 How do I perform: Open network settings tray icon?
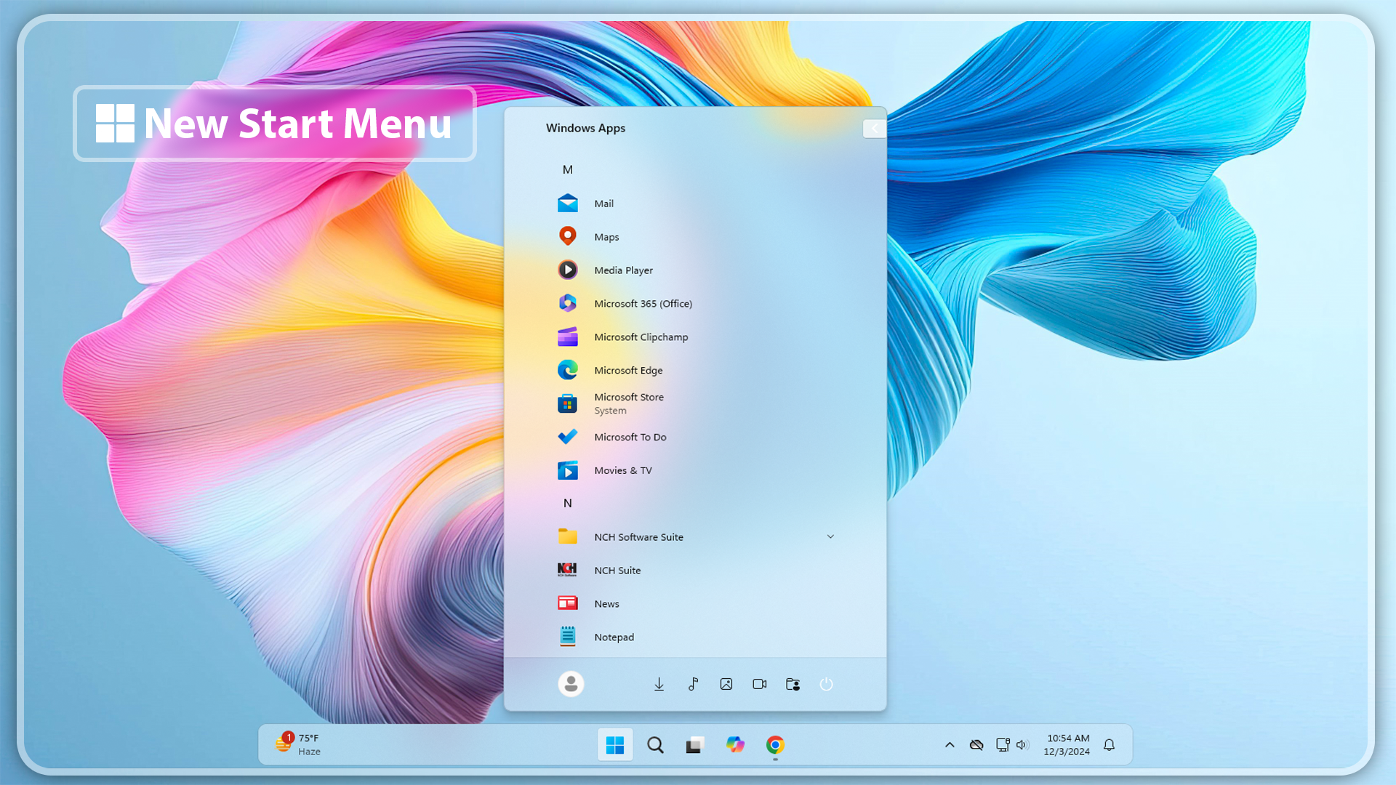coord(1003,745)
